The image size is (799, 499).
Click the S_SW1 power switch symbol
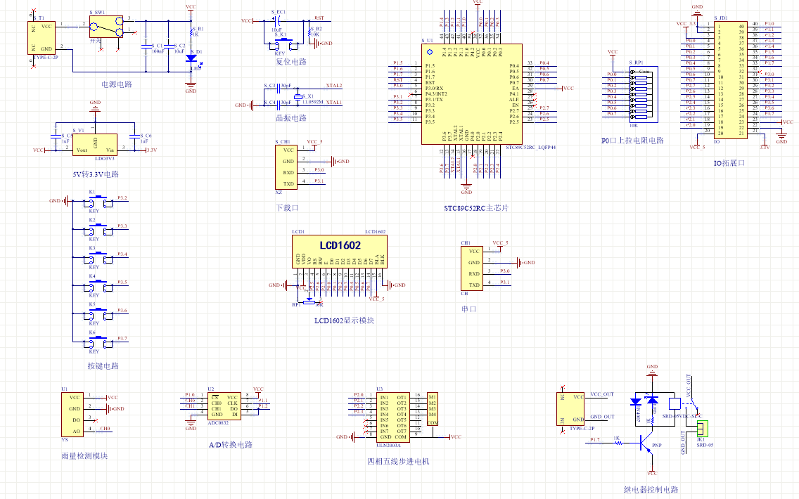tap(106, 27)
